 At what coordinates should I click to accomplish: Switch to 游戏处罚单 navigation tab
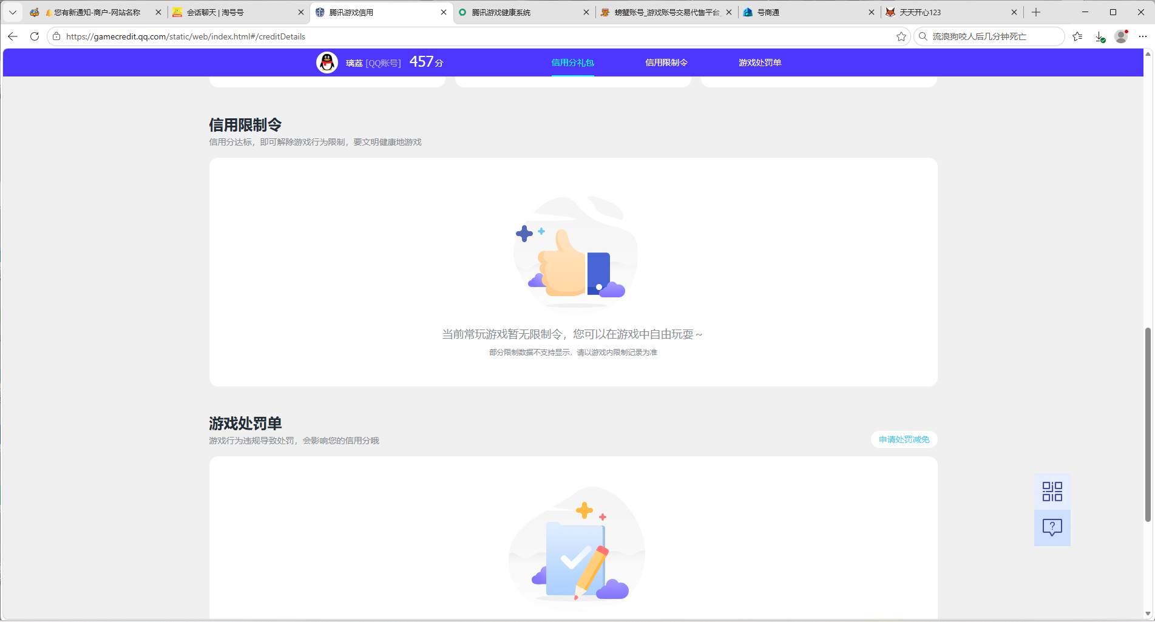coord(760,63)
